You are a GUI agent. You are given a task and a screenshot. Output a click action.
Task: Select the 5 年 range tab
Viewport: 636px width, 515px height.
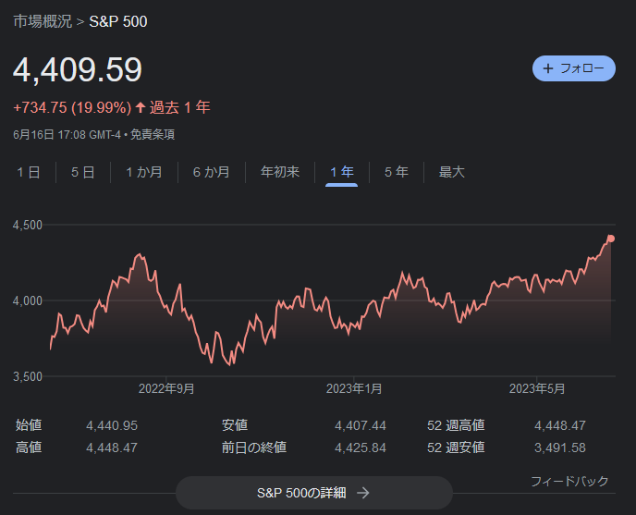click(397, 172)
